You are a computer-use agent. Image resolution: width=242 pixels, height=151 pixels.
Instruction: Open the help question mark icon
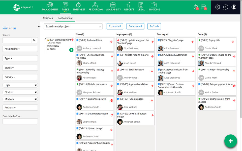pos(226,7)
